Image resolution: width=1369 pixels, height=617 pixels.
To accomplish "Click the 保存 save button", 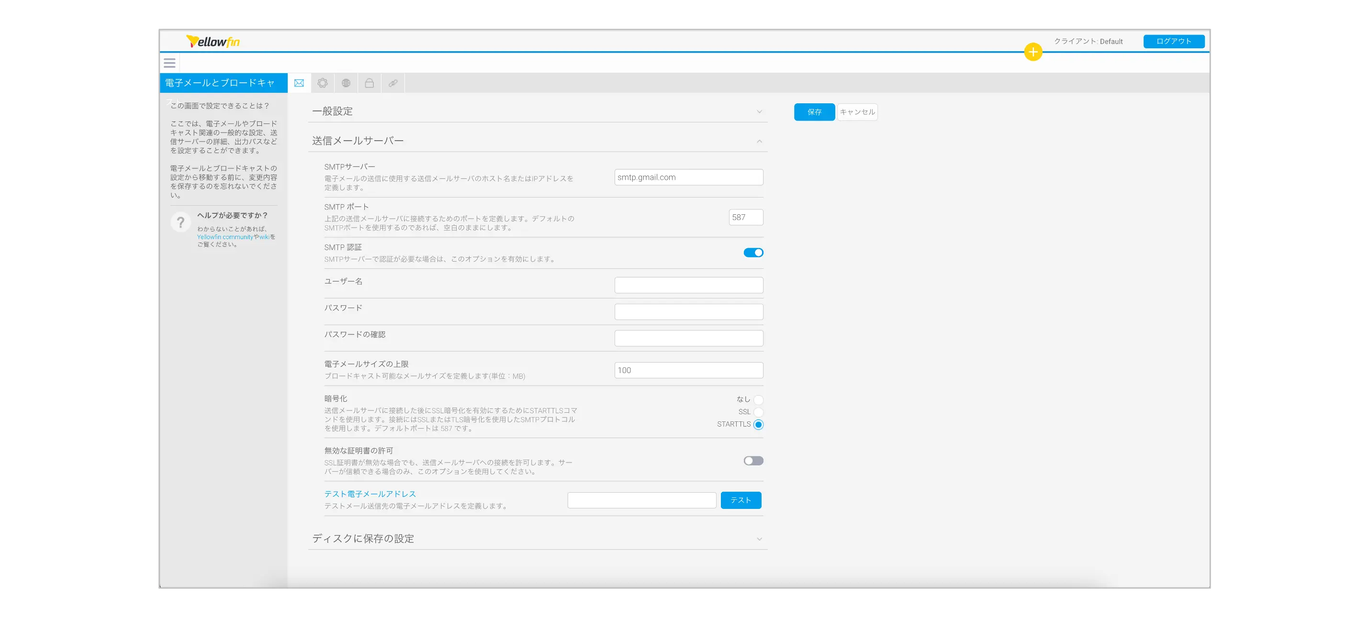I will click(814, 112).
